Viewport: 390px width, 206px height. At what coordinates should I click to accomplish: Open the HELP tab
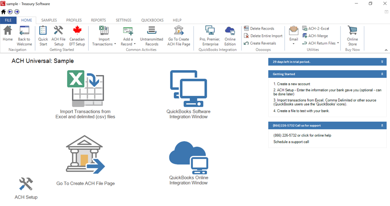click(177, 20)
